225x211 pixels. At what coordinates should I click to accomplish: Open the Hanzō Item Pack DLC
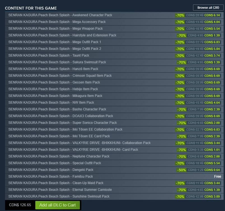click(114, 69)
